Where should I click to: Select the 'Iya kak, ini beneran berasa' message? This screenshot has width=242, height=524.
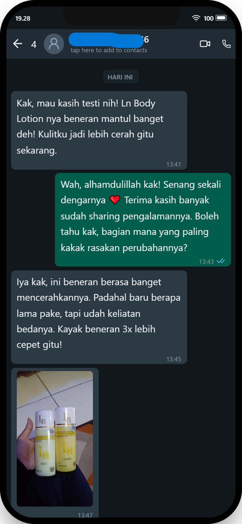[x=99, y=317]
